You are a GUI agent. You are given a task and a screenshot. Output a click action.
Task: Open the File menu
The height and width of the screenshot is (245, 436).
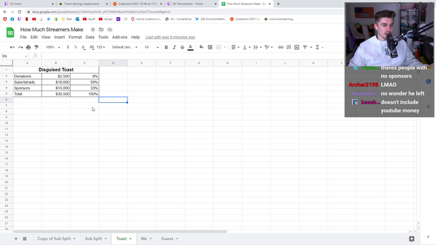click(x=23, y=37)
